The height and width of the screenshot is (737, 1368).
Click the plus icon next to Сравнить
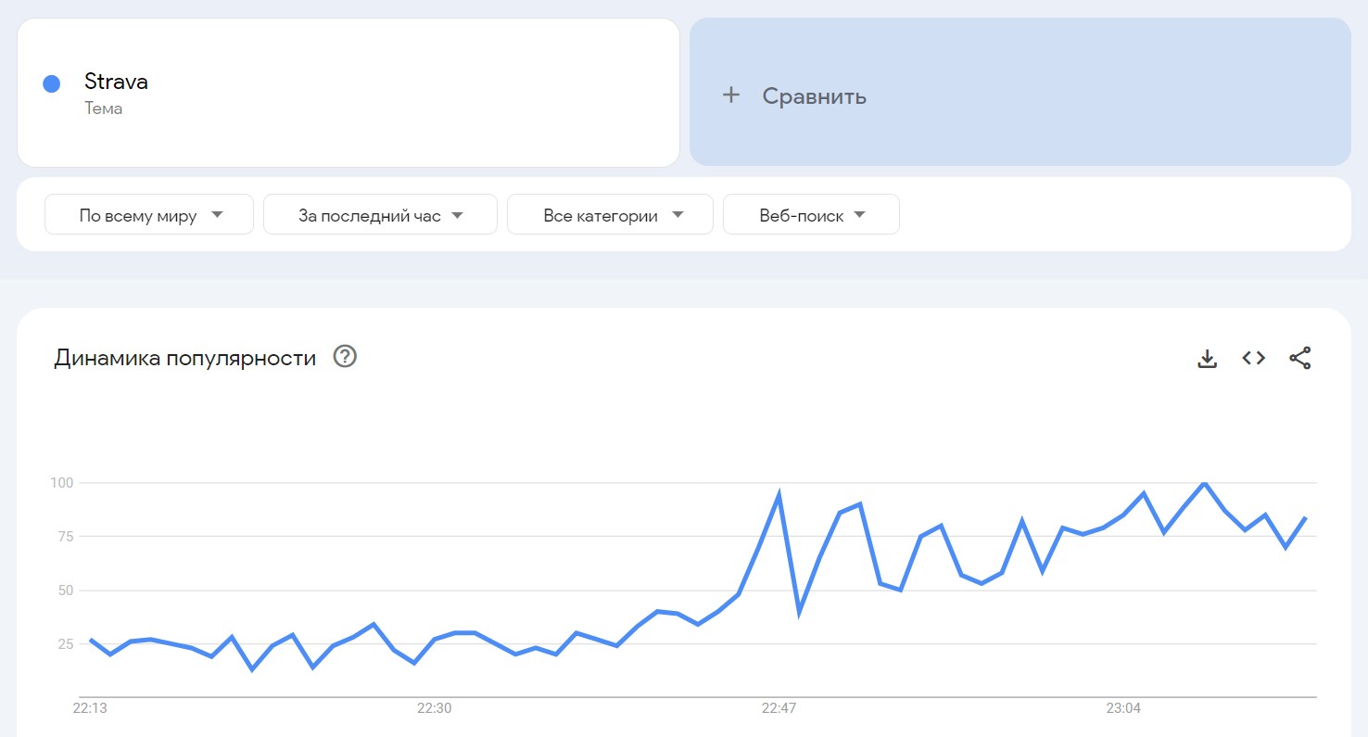click(x=731, y=95)
